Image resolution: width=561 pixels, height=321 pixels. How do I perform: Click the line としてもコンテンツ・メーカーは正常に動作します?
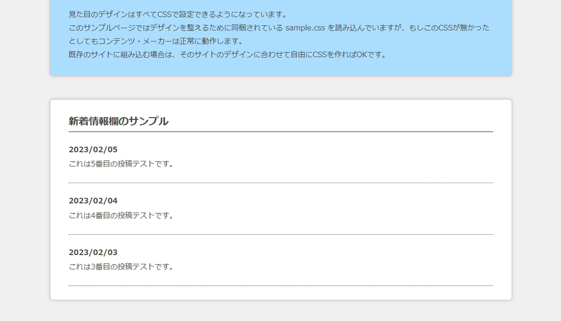click(157, 41)
